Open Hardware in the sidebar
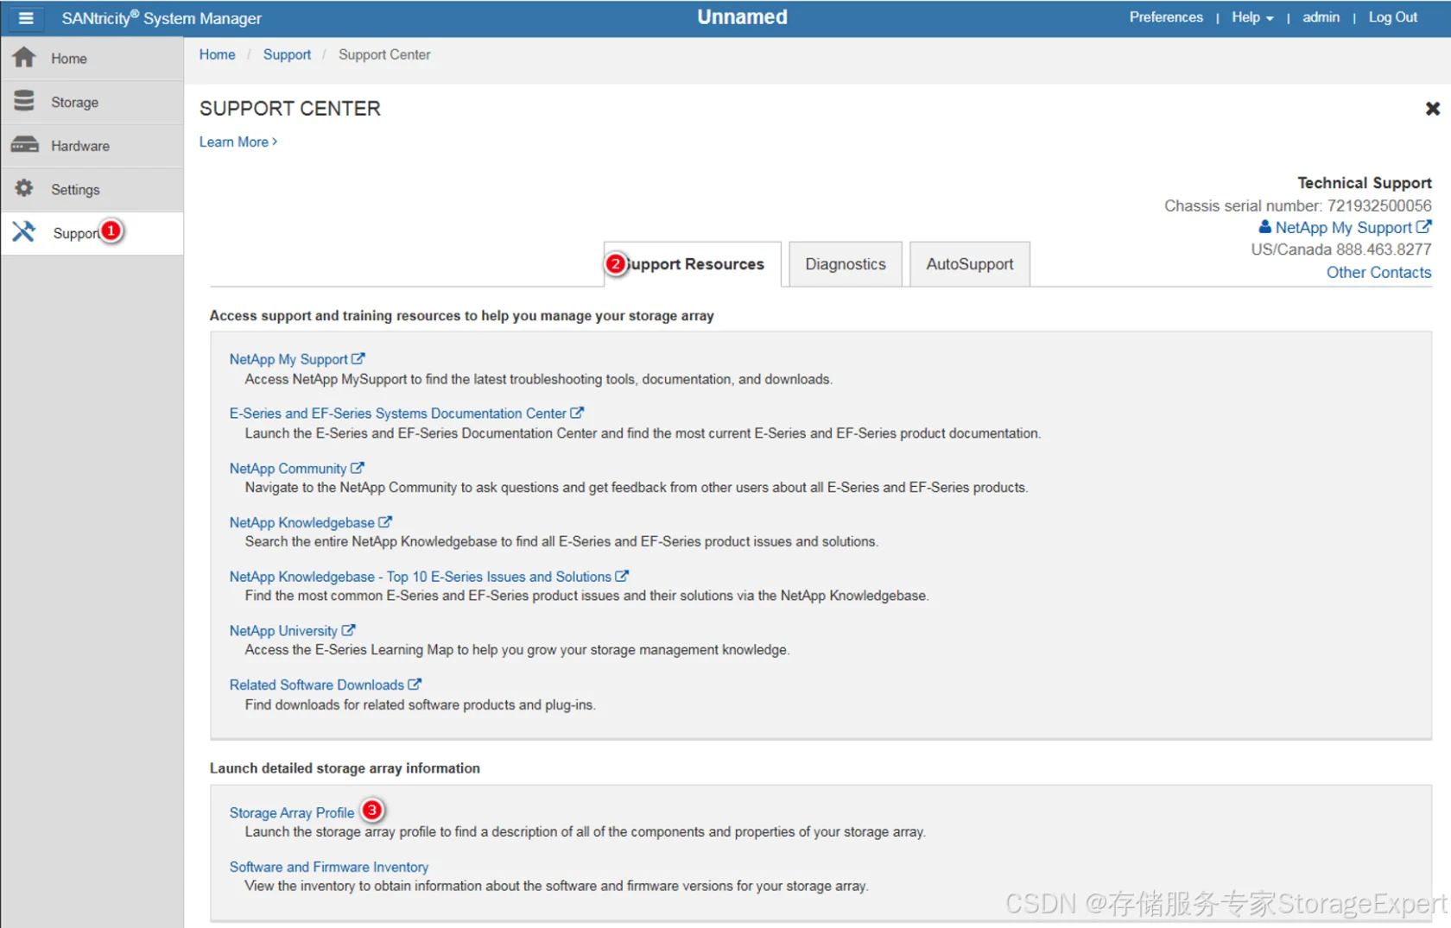 92,146
